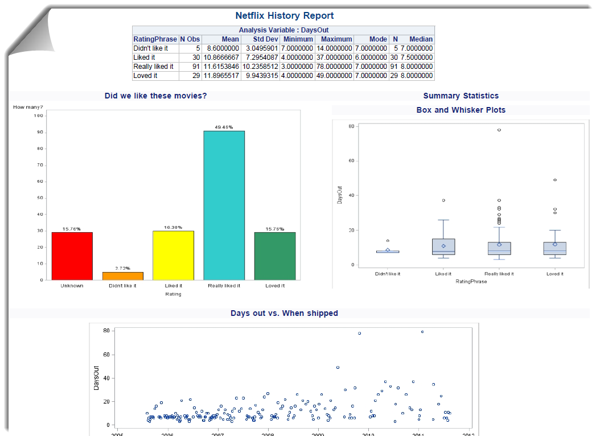
Task: Click the N Obs column header
Action: [190, 39]
